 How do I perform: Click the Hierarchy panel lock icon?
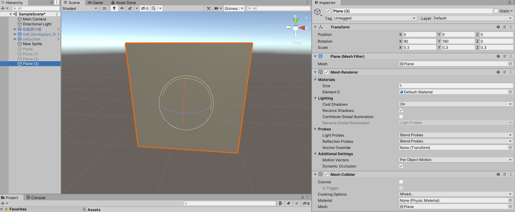click(52, 2)
